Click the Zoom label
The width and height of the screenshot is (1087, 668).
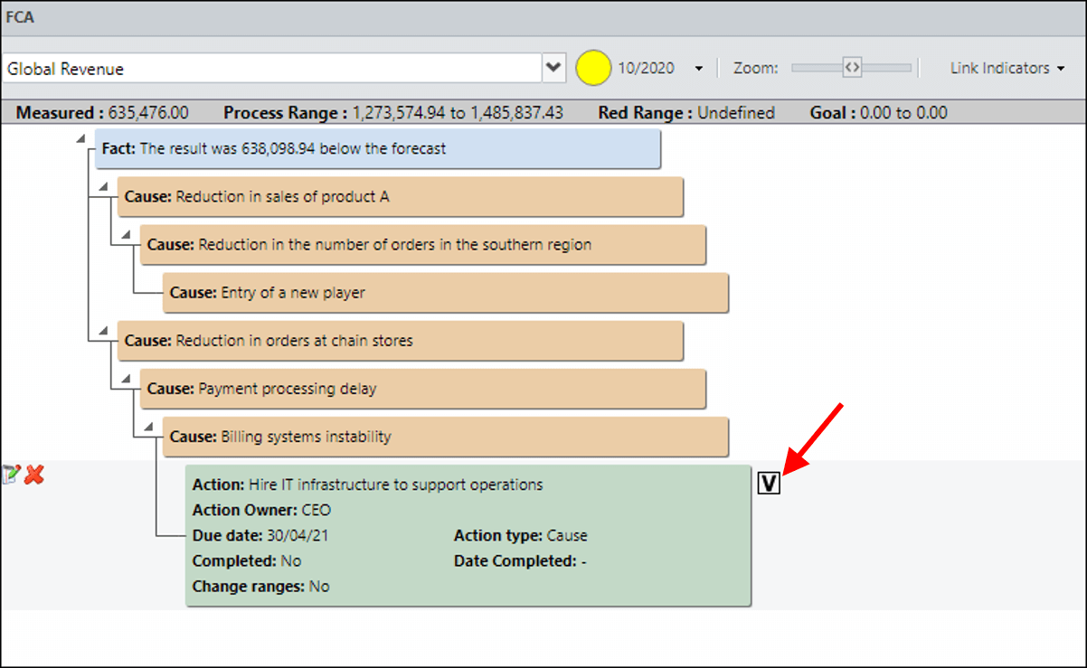point(756,69)
